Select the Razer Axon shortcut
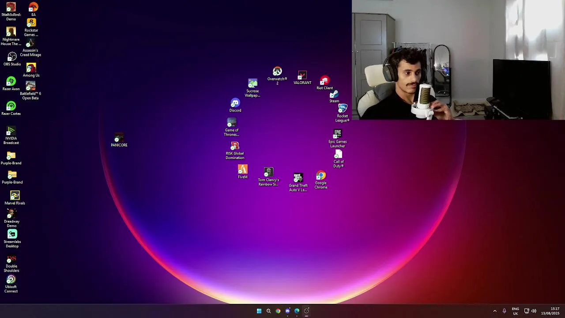 coord(11,84)
